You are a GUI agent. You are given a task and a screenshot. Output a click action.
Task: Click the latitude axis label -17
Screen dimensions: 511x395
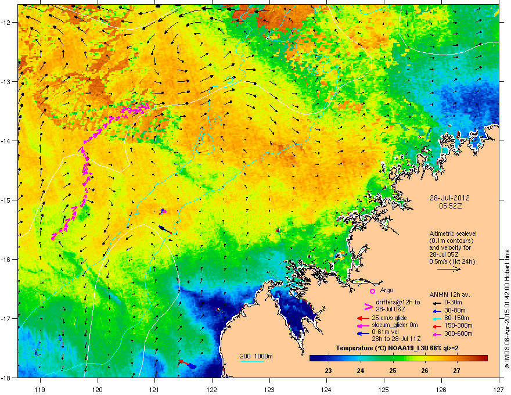[6, 319]
